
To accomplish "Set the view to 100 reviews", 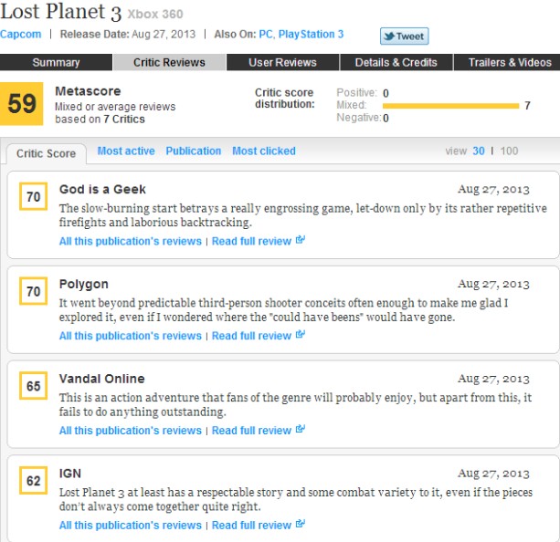I will point(509,151).
